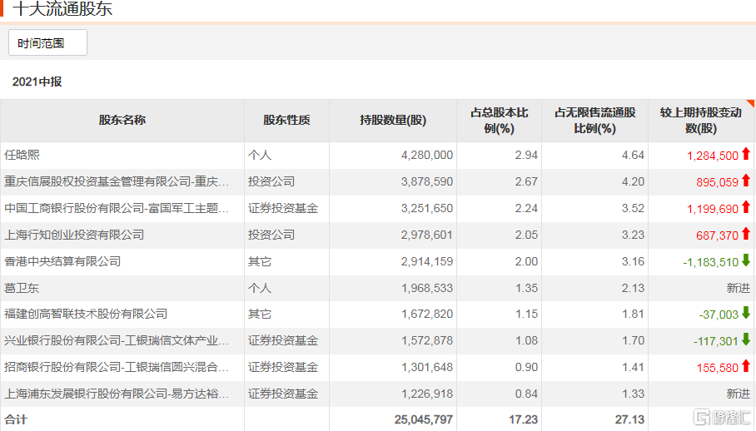
Task: Click change value 1,284,500
Action: [x=713, y=156]
